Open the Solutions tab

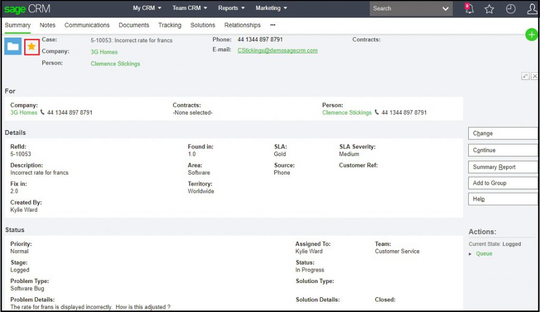pos(202,25)
